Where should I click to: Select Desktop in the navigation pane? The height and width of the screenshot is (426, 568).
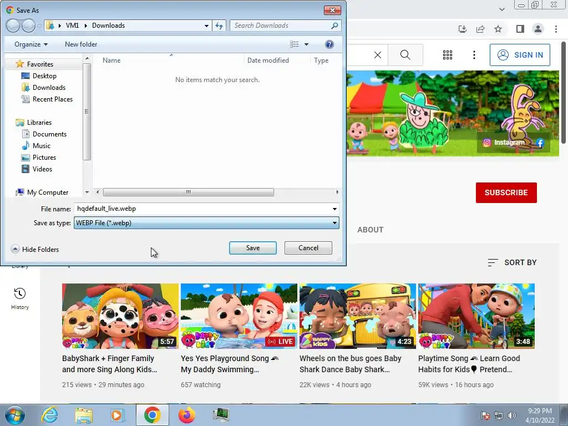(44, 75)
